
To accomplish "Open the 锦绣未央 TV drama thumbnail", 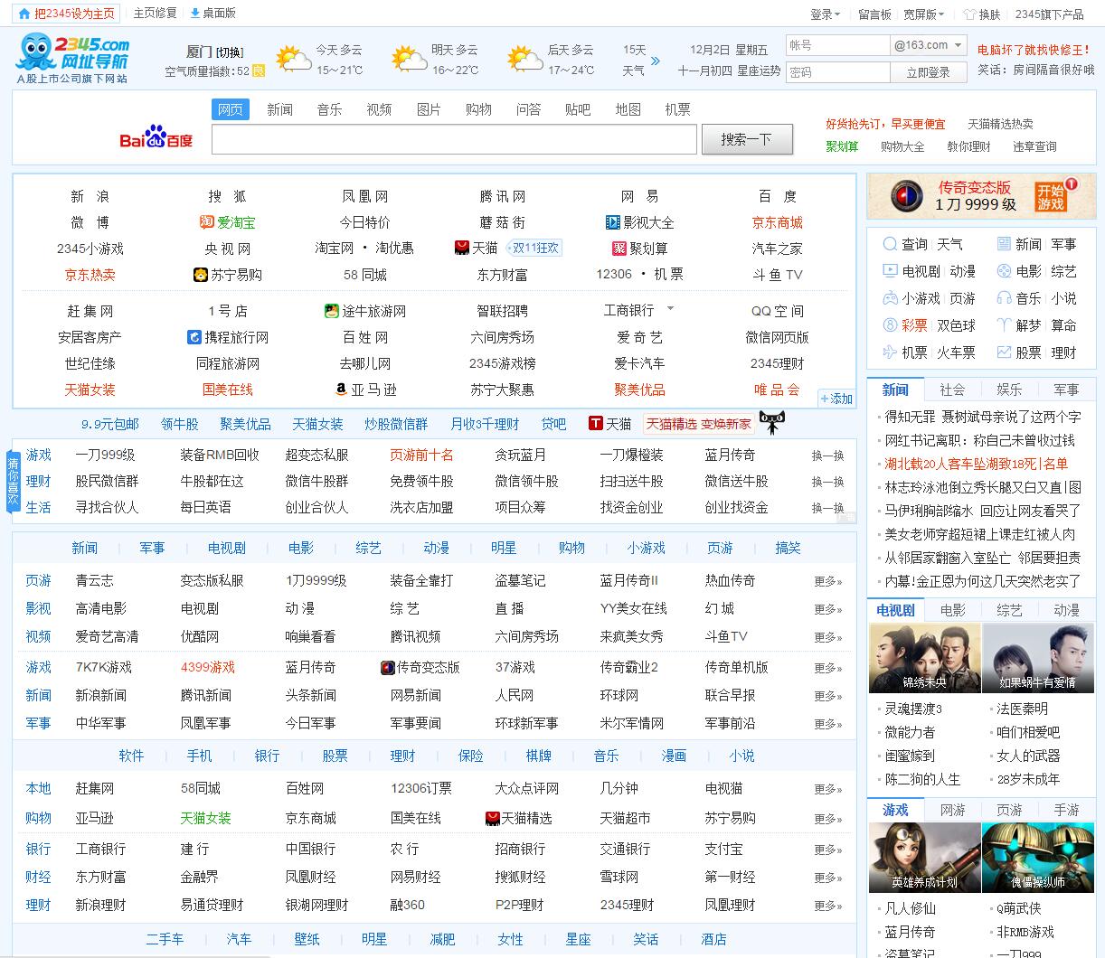I will tap(924, 658).
